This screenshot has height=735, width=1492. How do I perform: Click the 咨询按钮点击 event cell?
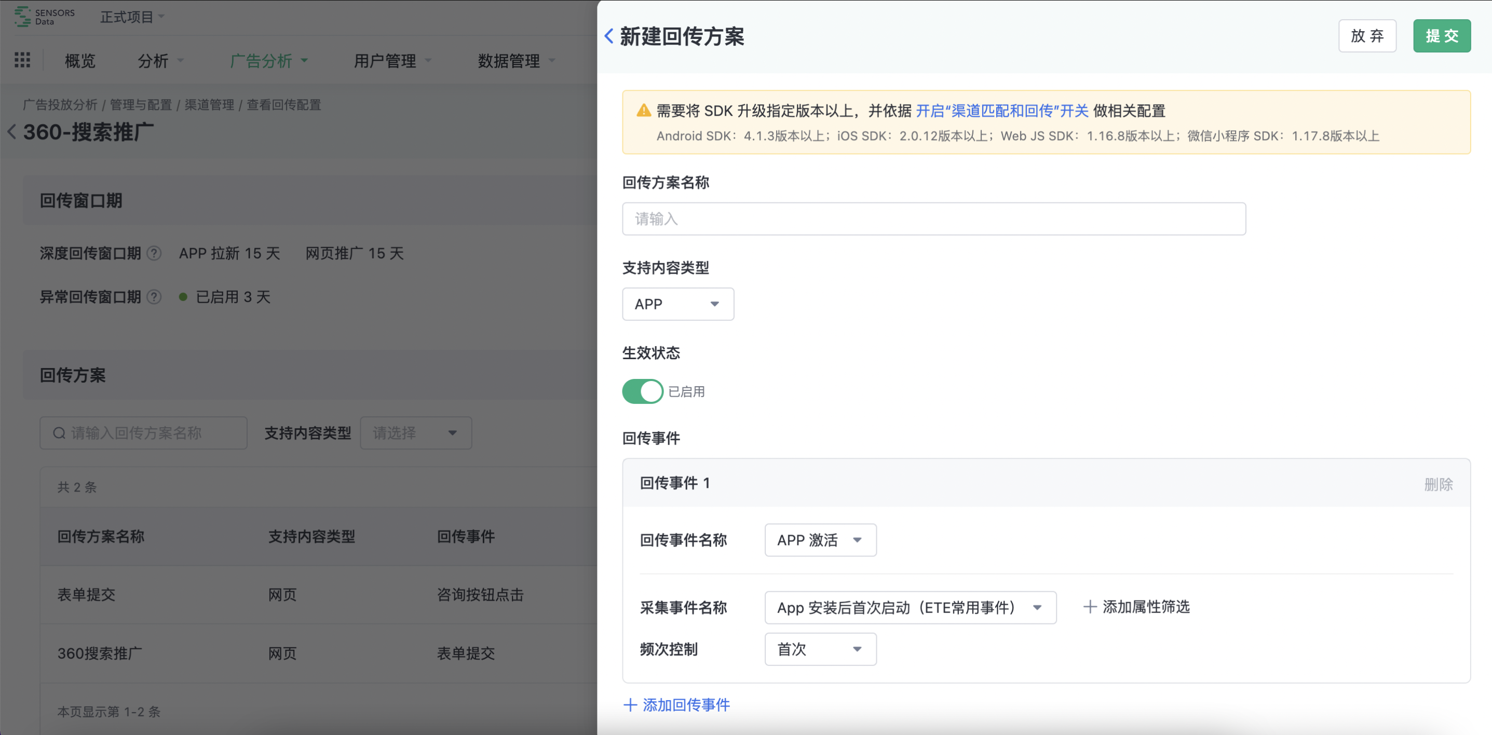(480, 595)
